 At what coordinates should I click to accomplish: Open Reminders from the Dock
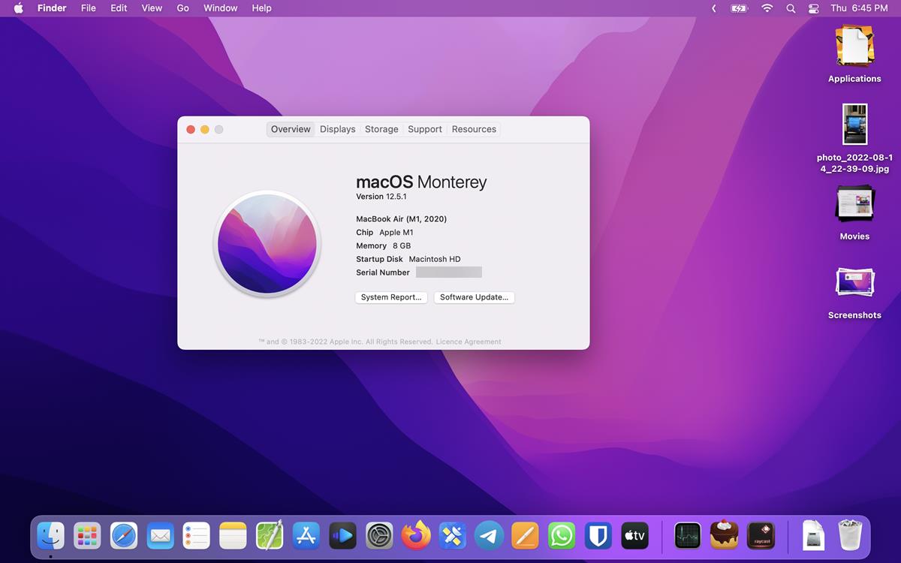(x=197, y=535)
